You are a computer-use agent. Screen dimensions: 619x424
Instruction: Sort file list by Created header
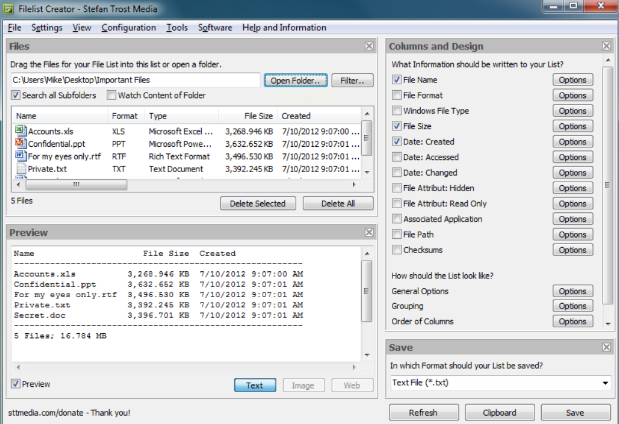pyautogui.click(x=319, y=116)
